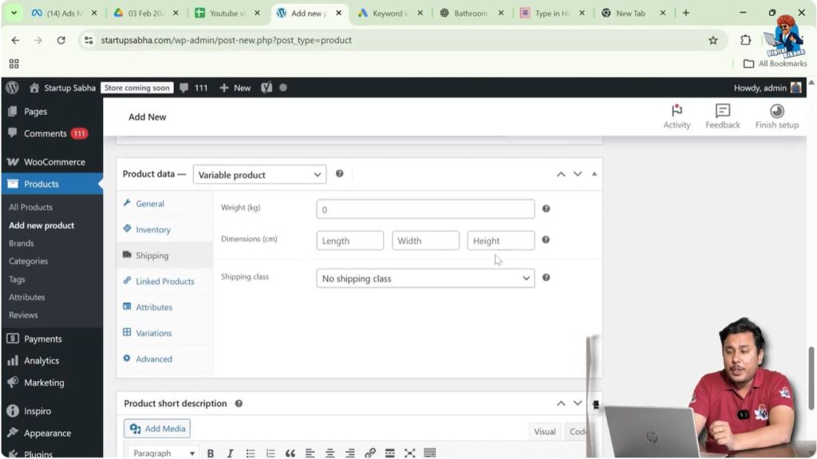Click inside the Weight (kg) field

[x=425, y=208]
